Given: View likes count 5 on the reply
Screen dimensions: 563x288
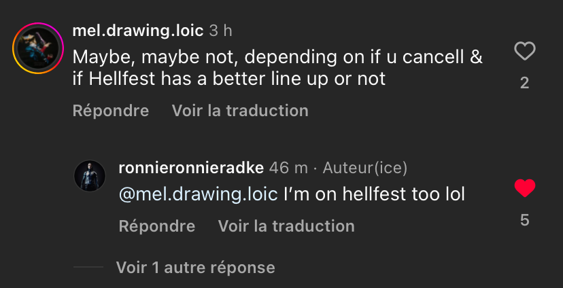Looking at the screenshot, I should click(x=524, y=220).
